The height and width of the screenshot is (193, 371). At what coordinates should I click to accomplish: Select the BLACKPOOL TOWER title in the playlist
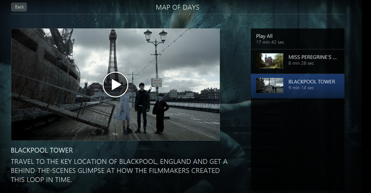312,81
